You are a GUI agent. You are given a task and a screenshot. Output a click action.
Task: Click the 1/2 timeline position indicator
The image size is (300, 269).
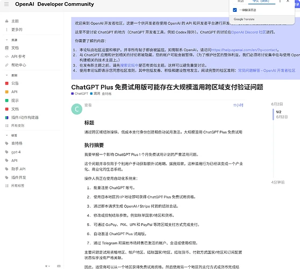coord(278,112)
